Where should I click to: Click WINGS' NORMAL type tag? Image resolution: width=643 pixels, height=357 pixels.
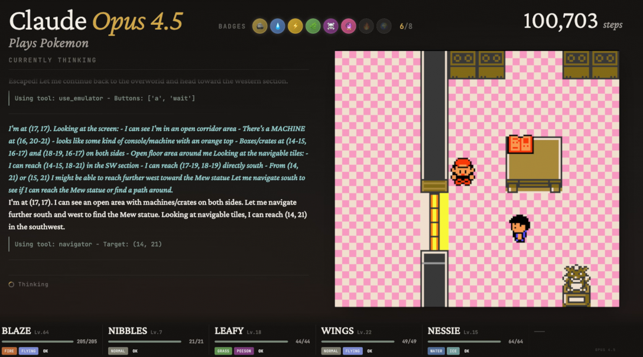click(x=330, y=351)
